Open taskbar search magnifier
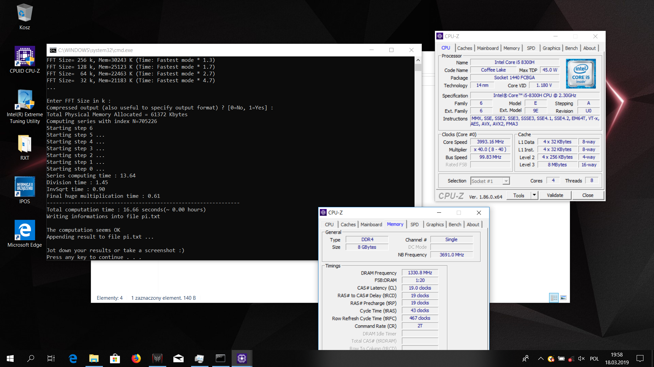The height and width of the screenshot is (367, 654). (x=31, y=358)
